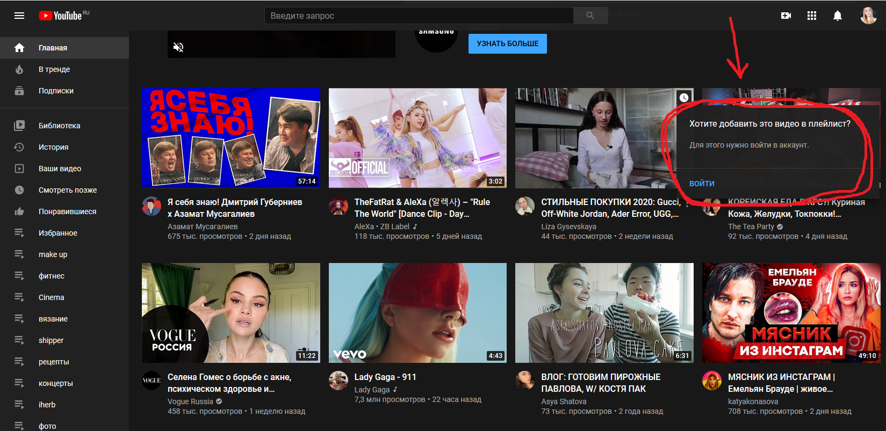Screen dimensions: 886x431
Task: Open В тренде section
Action: coord(64,69)
